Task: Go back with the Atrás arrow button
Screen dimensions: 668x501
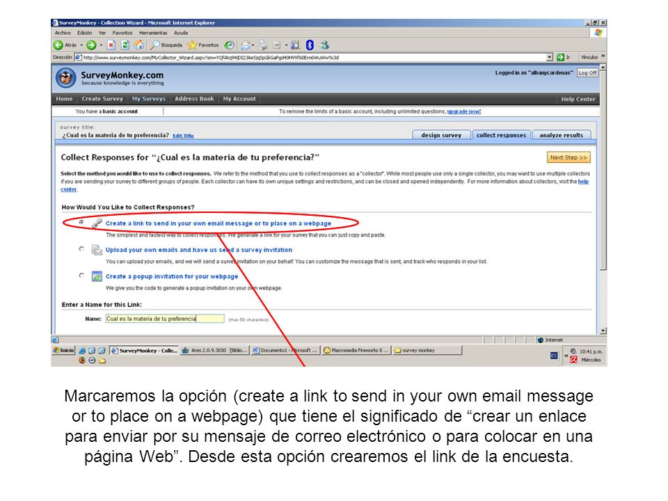Action: (x=65, y=45)
